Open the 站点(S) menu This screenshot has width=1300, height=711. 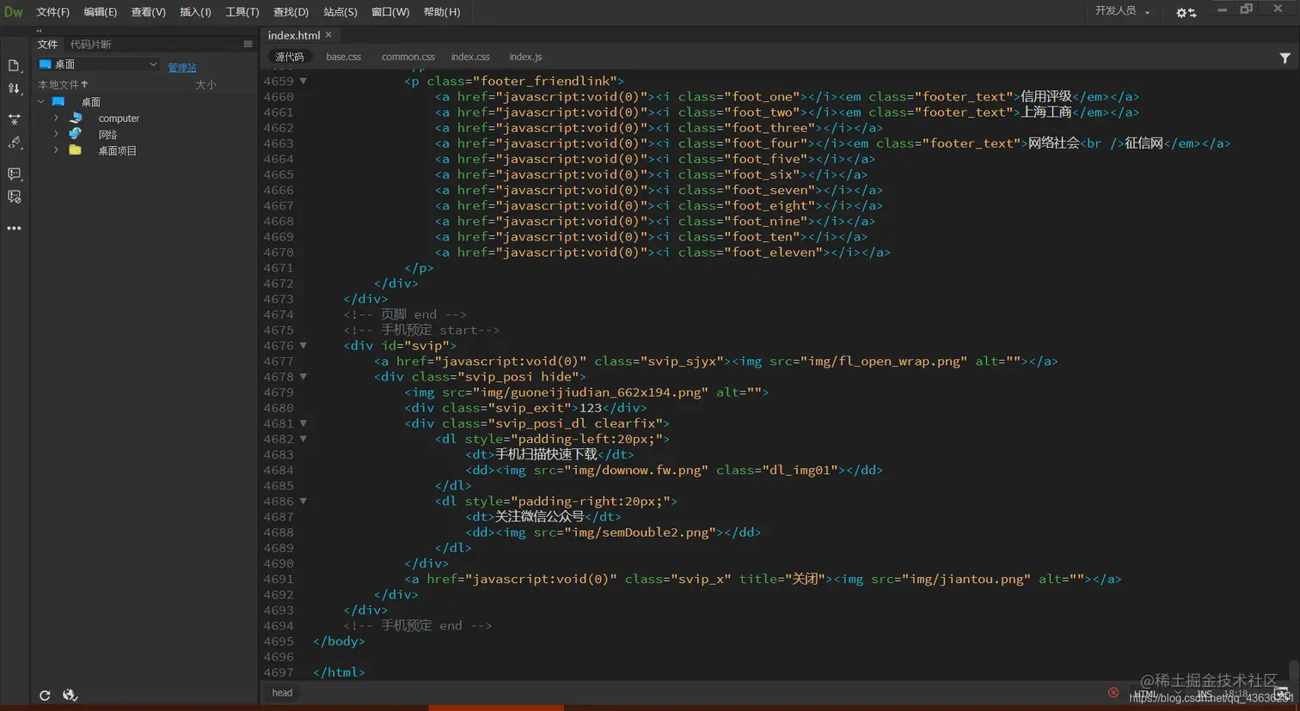340,12
